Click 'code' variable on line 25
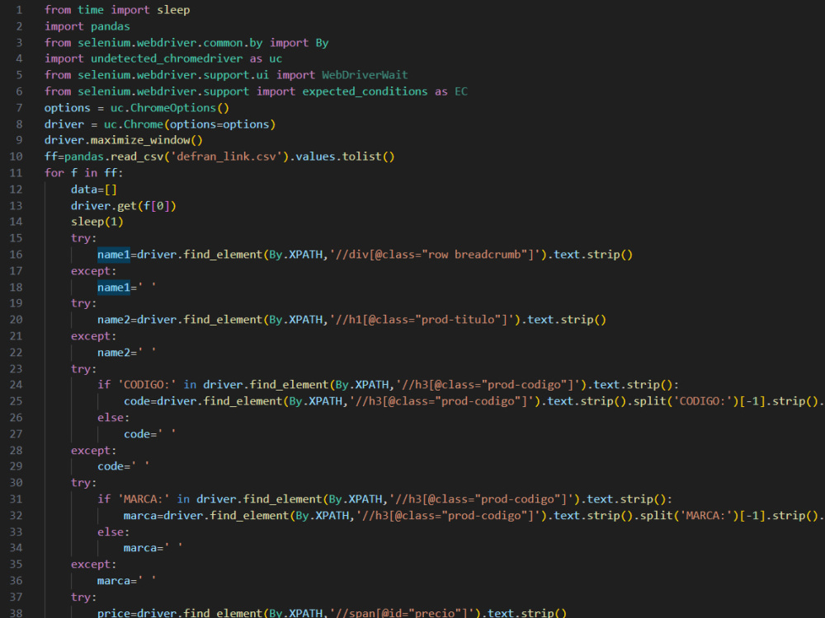The height and width of the screenshot is (618, 825). pyautogui.click(x=137, y=401)
